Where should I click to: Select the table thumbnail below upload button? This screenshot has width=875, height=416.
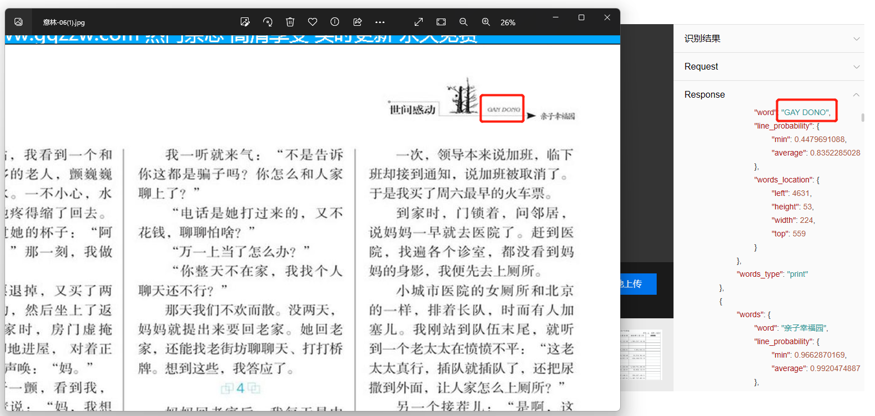641,354
